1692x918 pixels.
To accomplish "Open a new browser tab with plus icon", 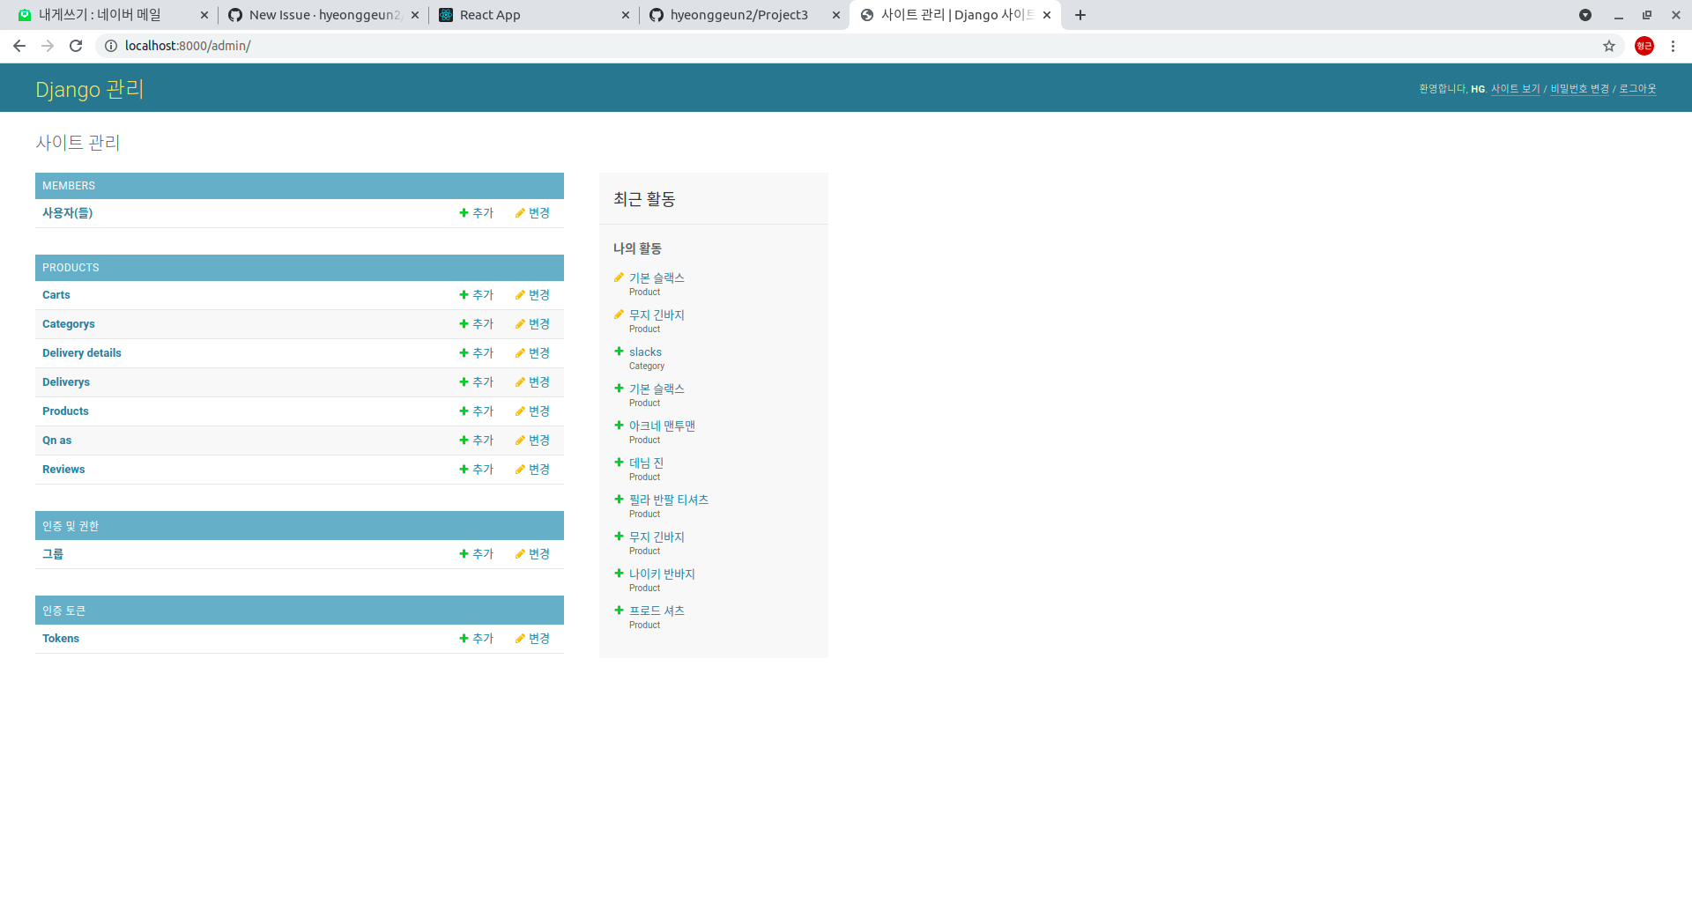I will pos(1080,15).
